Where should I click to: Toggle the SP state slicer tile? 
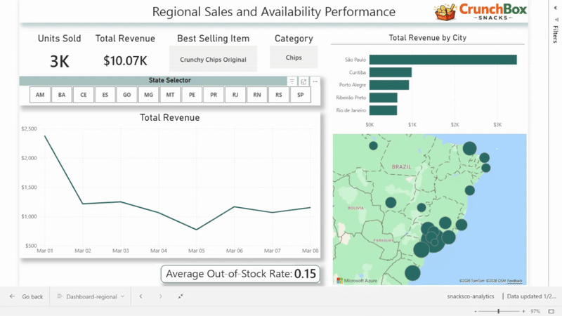tap(300, 95)
